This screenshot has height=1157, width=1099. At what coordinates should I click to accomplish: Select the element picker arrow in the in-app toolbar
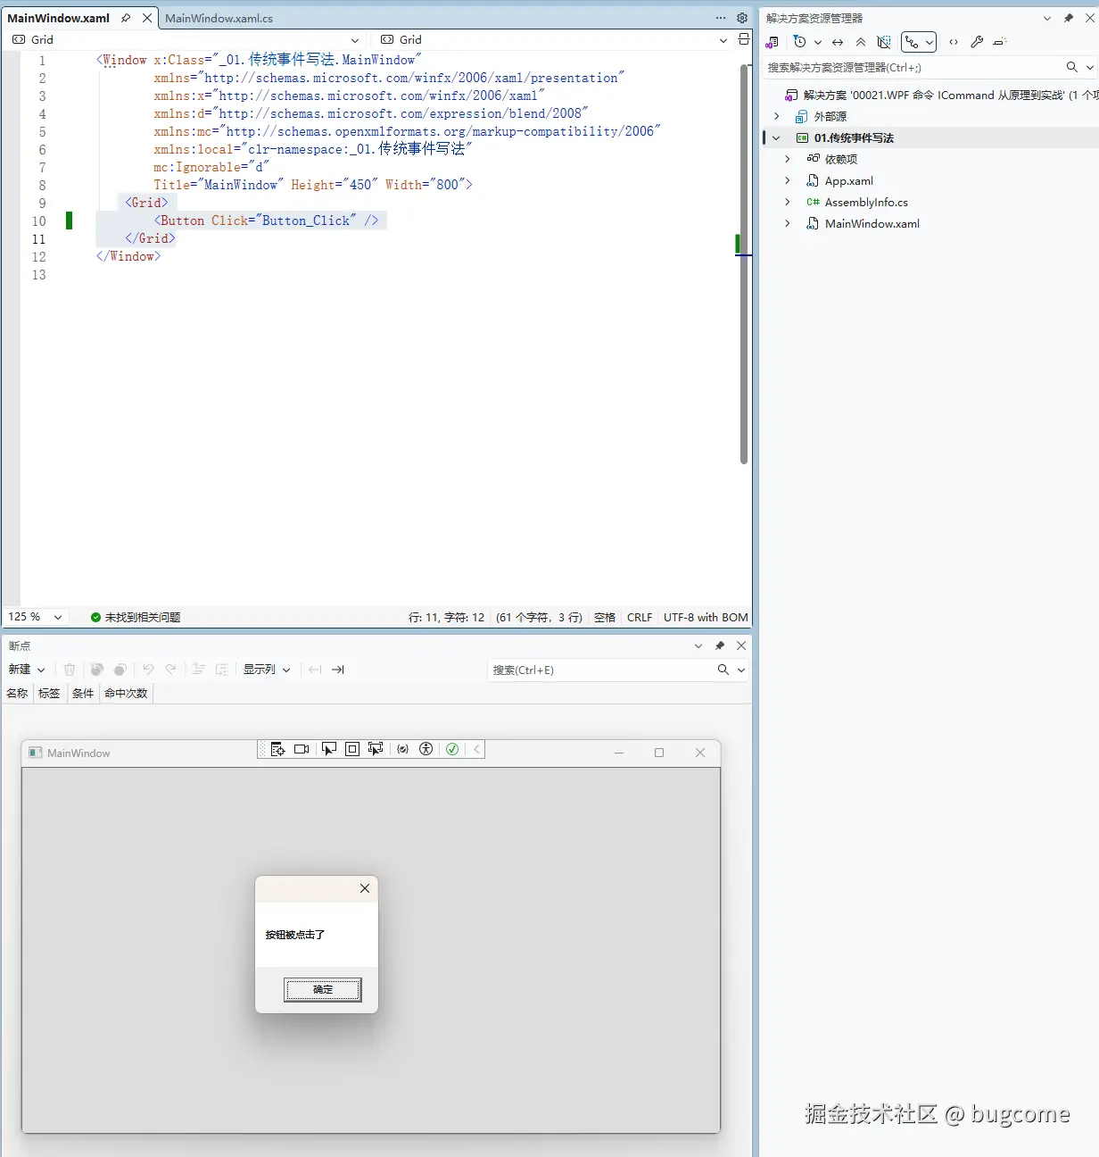click(329, 749)
